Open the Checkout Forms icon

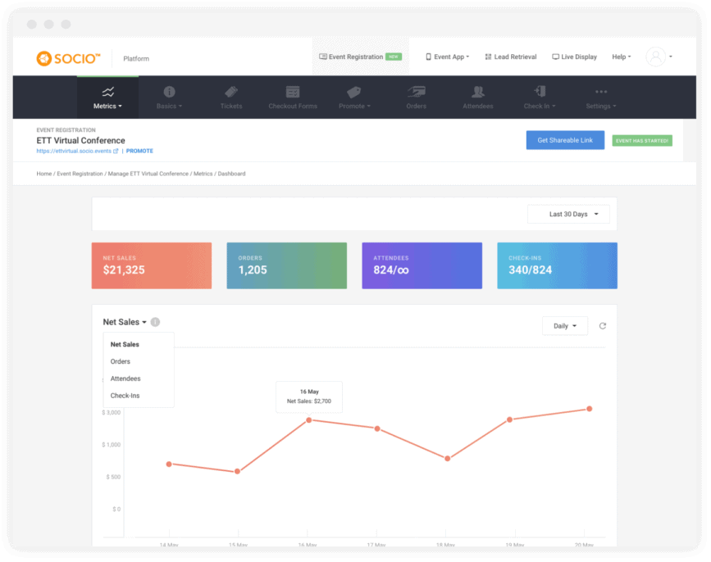[293, 92]
